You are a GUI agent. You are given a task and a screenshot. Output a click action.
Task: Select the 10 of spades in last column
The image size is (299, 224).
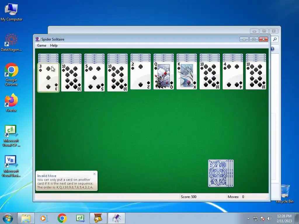(256, 76)
